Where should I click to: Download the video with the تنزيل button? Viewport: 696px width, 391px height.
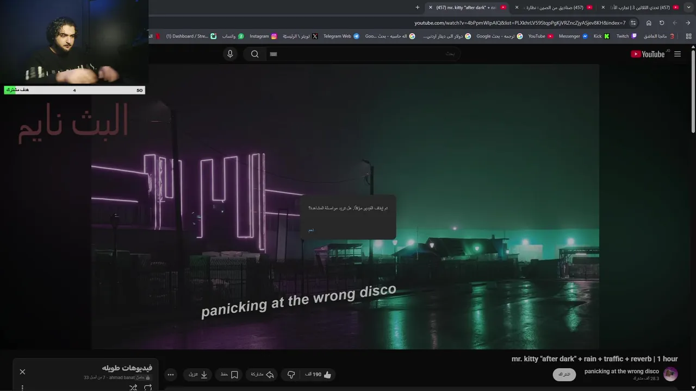pos(198,374)
